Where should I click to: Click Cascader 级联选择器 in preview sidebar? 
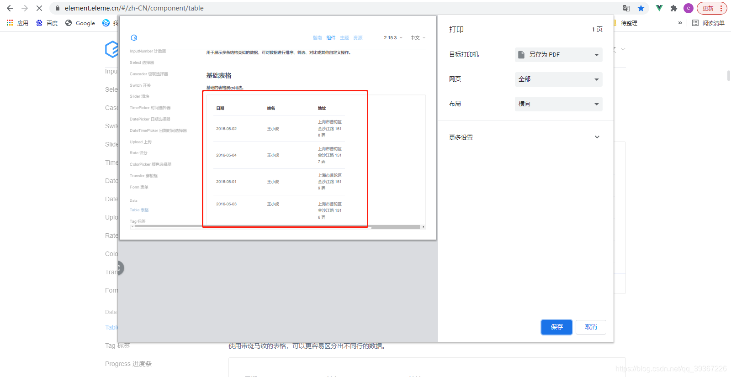[x=148, y=74]
